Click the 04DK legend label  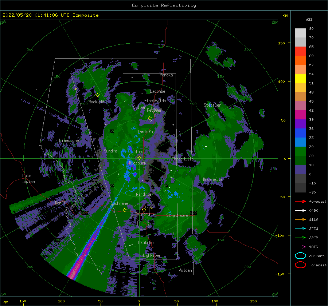pos(313,211)
